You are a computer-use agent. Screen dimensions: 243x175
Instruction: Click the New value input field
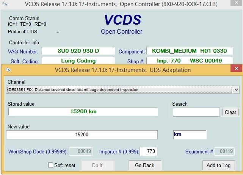point(82,135)
